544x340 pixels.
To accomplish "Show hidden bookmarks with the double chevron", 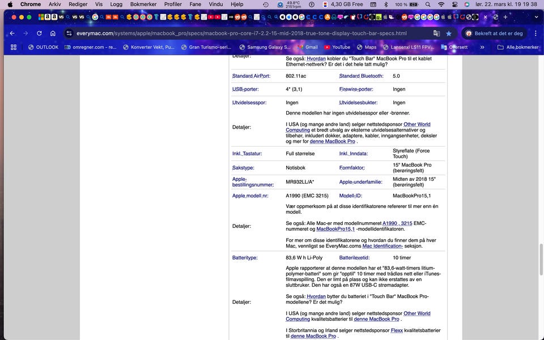I will (x=482, y=47).
